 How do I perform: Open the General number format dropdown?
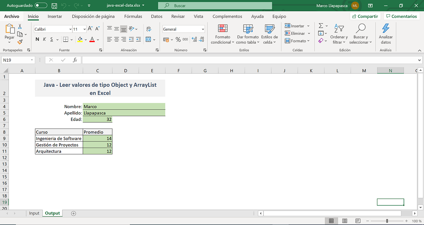[183, 29]
